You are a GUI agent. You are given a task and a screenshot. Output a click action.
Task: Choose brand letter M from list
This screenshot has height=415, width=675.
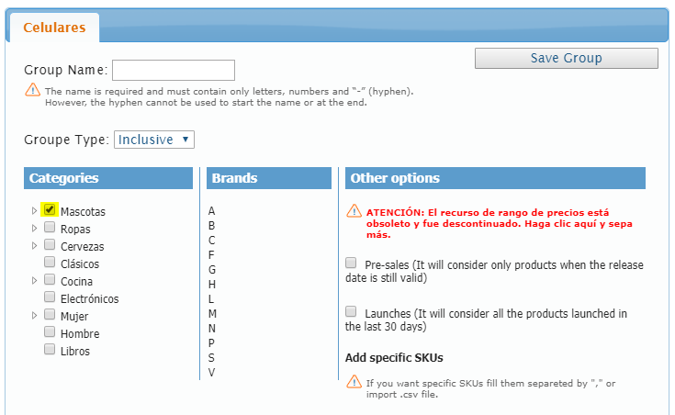click(x=212, y=314)
